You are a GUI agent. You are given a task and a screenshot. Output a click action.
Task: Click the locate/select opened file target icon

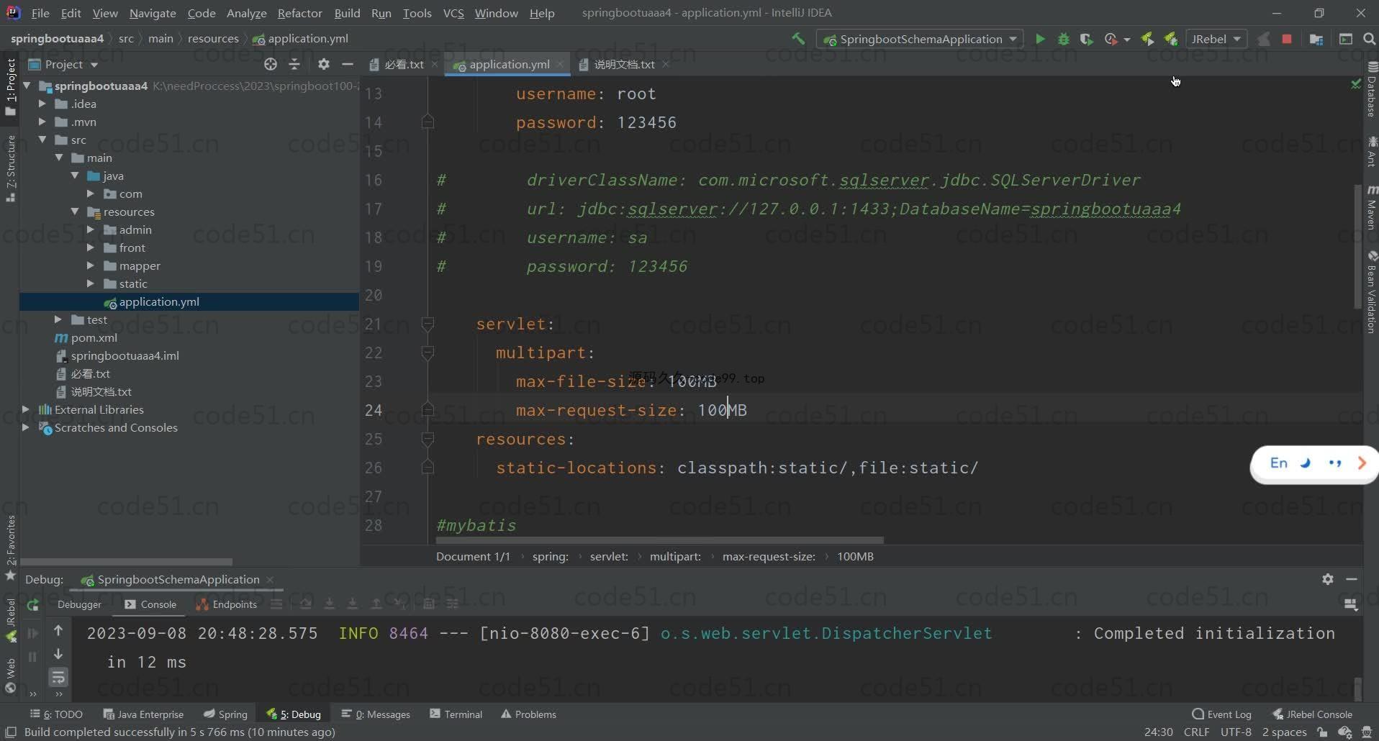click(x=271, y=64)
